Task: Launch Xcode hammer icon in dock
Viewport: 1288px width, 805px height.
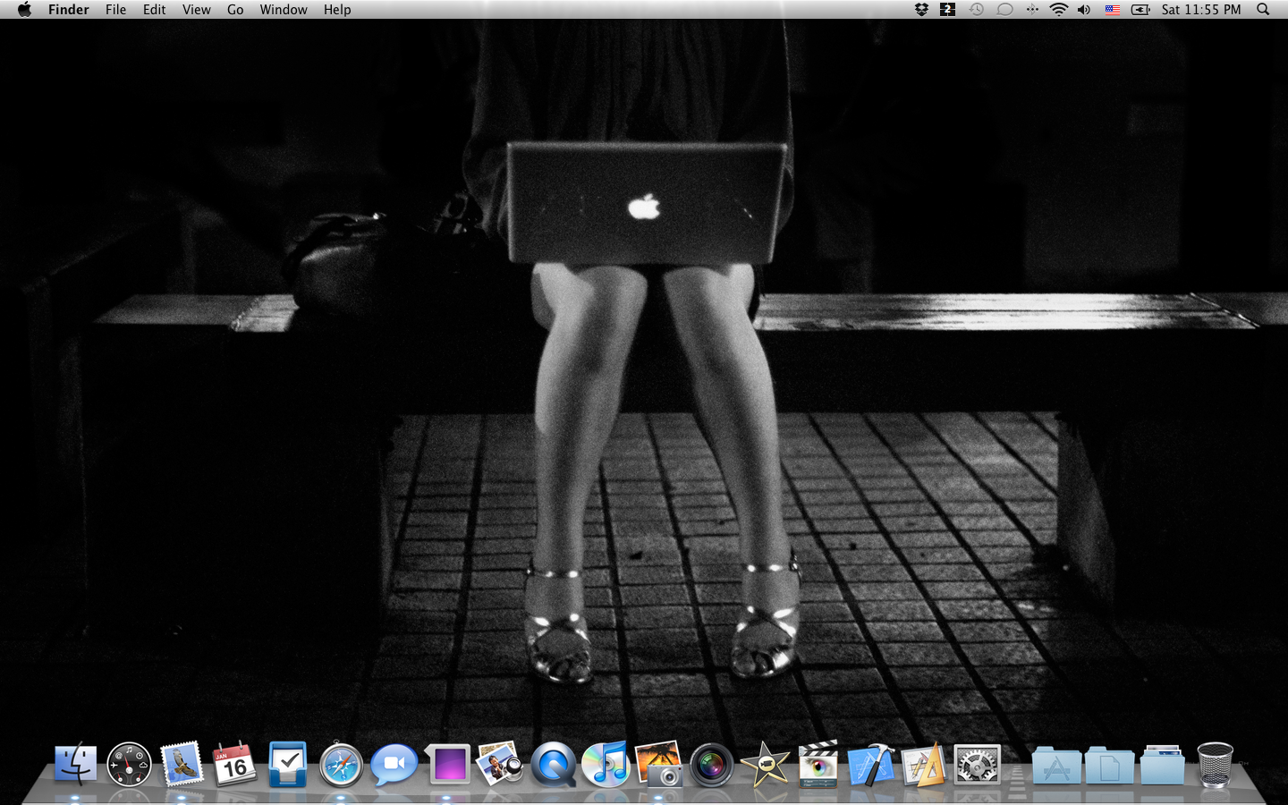Action: (871, 765)
